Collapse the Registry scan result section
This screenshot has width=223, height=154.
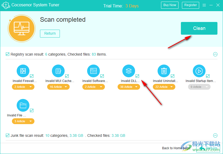click(215, 54)
